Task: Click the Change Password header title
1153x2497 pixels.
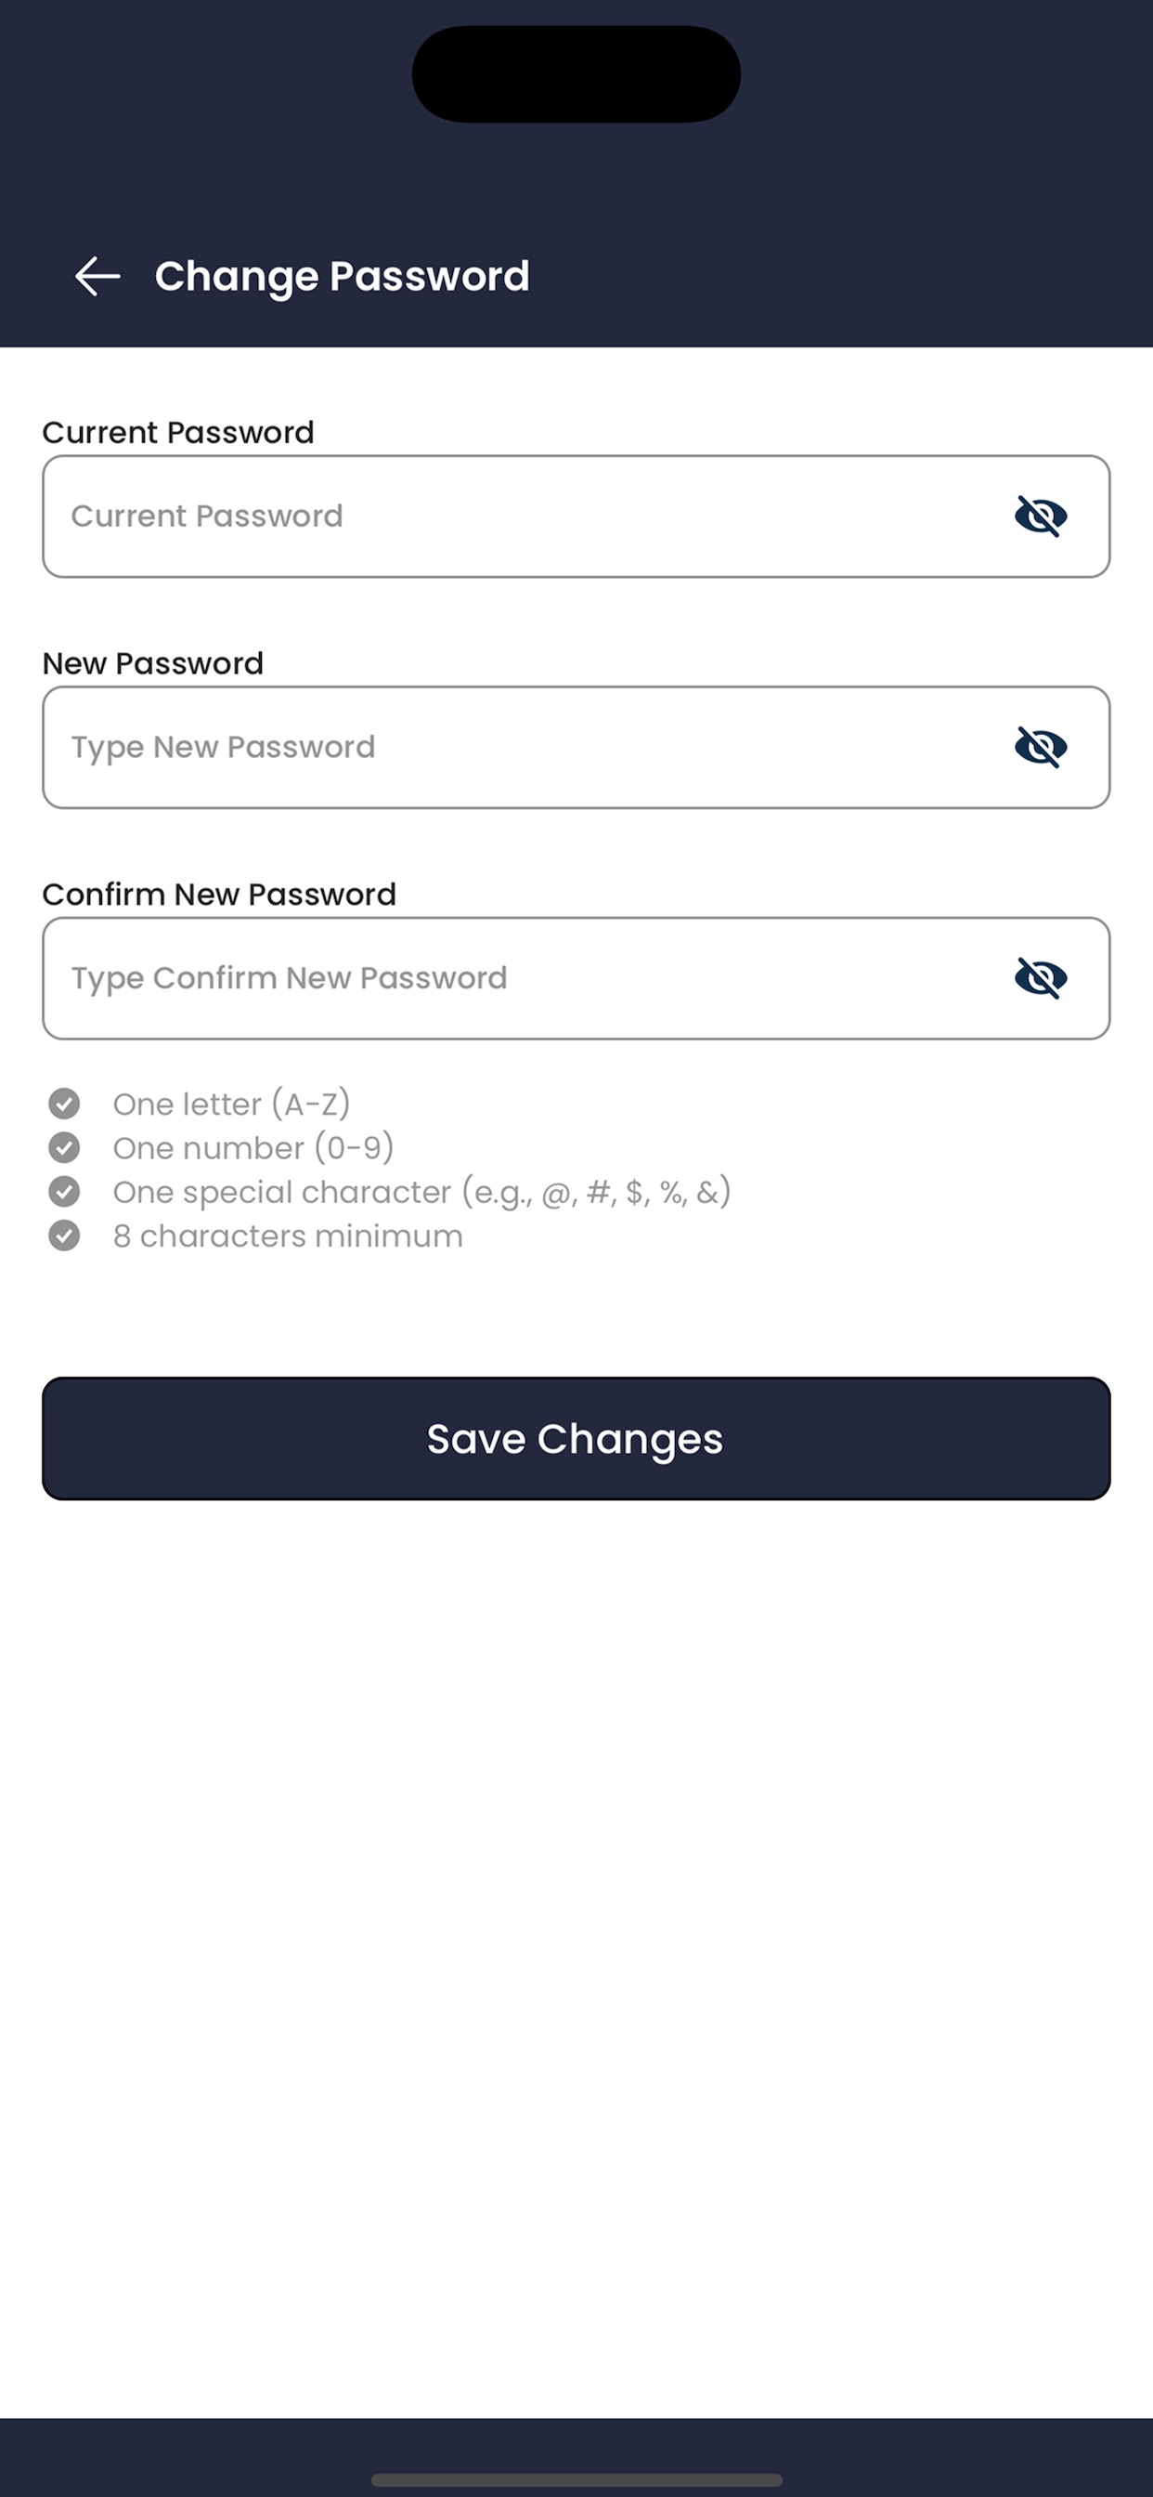Action: (342, 276)
